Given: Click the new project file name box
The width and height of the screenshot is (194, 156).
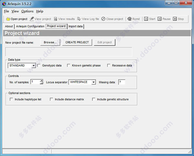Looking at the screenshot, I should point(69,52).
